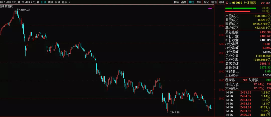Click the green buy volume bar
The width and height of the screenshot is (271, 117).
click(241, 8)
